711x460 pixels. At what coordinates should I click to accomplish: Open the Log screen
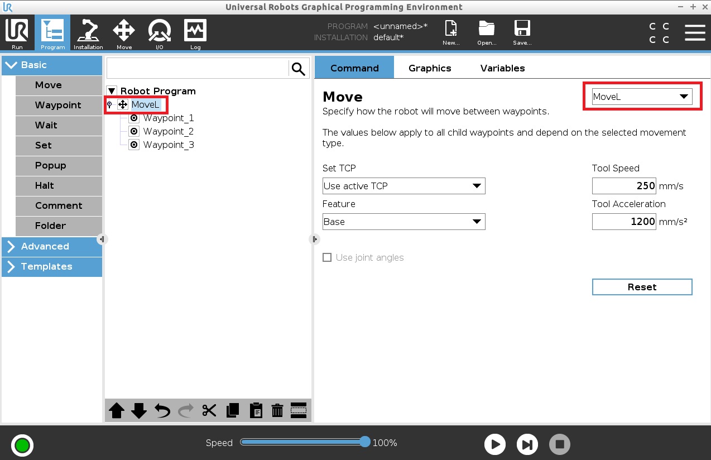[195, 33]
